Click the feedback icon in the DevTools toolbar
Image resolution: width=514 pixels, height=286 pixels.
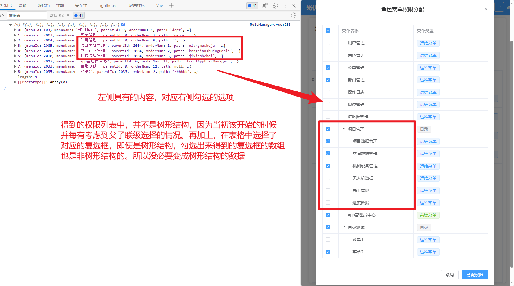pyautogui.click(x=265, y=5)
